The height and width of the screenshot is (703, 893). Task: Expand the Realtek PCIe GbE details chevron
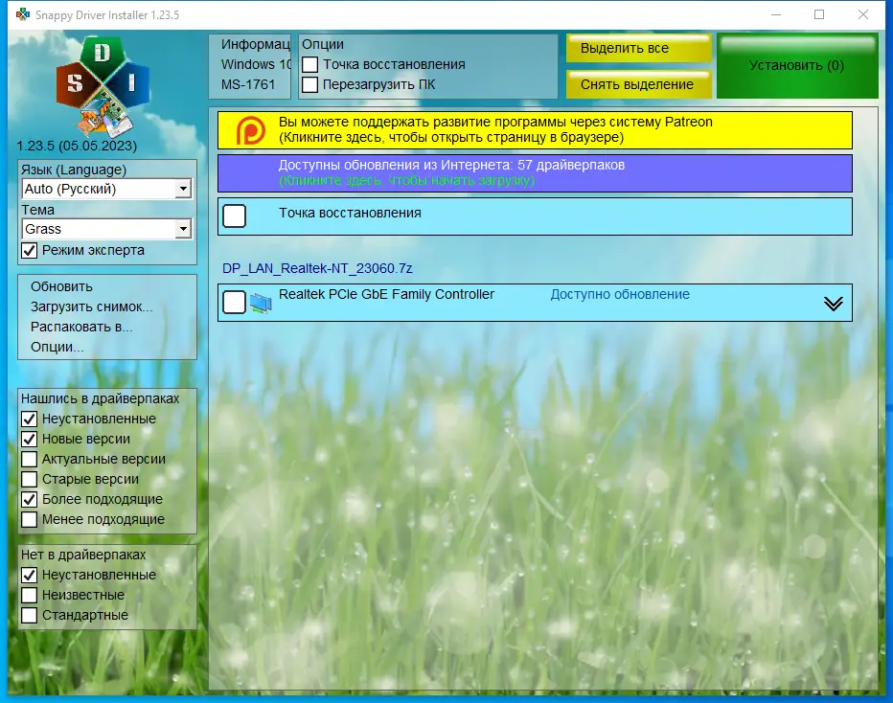point(834,304)
